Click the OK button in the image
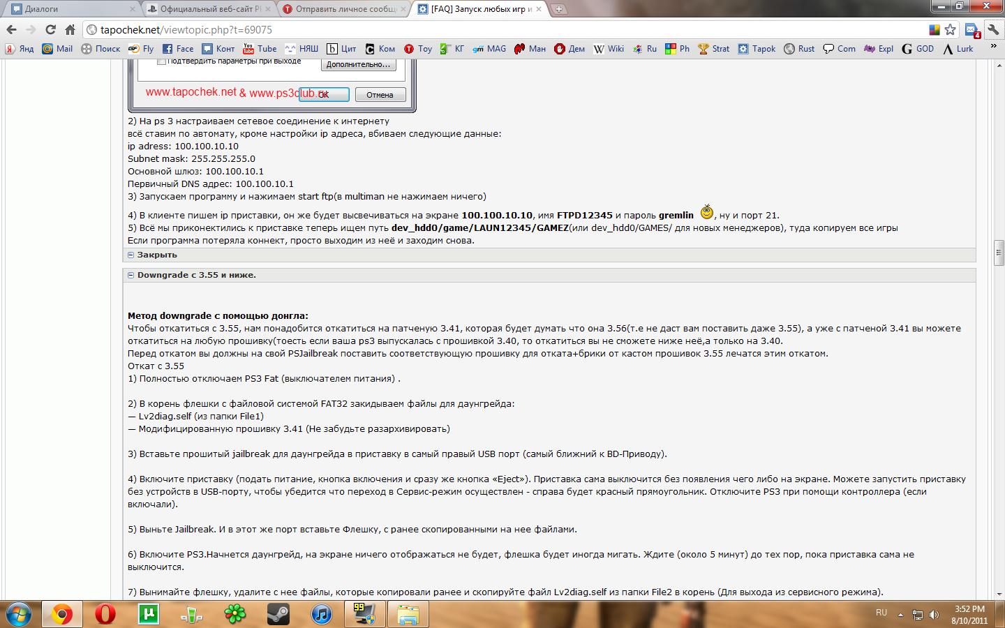The height and width of the screenshot is (628, 1005). coord(324,95)
